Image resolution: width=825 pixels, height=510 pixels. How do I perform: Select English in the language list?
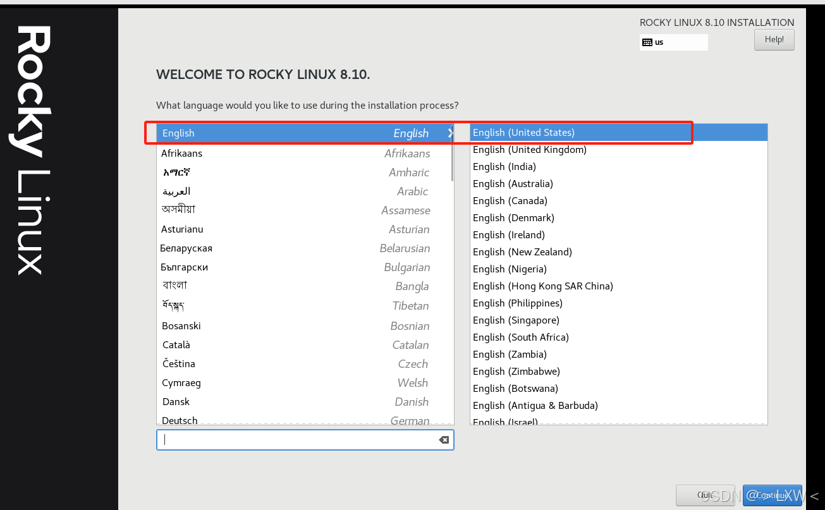point(305,133)
